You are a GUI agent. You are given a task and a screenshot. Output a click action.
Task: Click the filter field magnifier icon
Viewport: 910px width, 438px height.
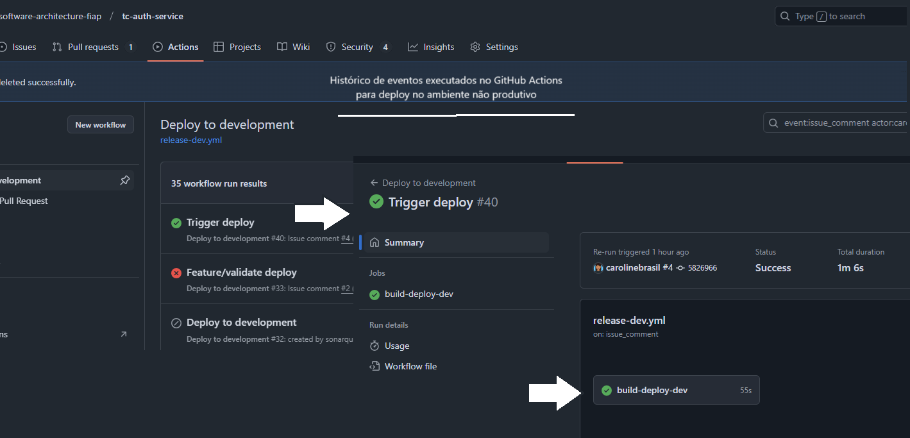774,122
